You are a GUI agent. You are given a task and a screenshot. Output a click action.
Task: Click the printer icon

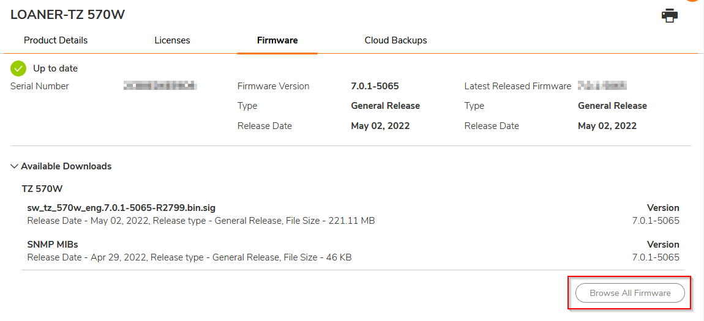(670, 16)
